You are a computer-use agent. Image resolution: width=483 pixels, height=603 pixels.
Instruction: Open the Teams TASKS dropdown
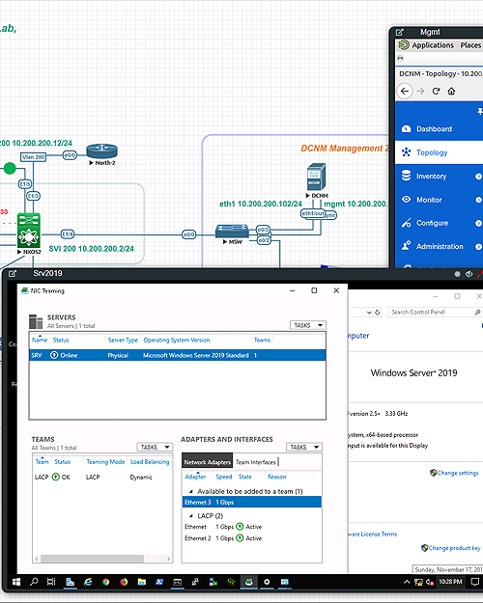click(x=155, y=447)
